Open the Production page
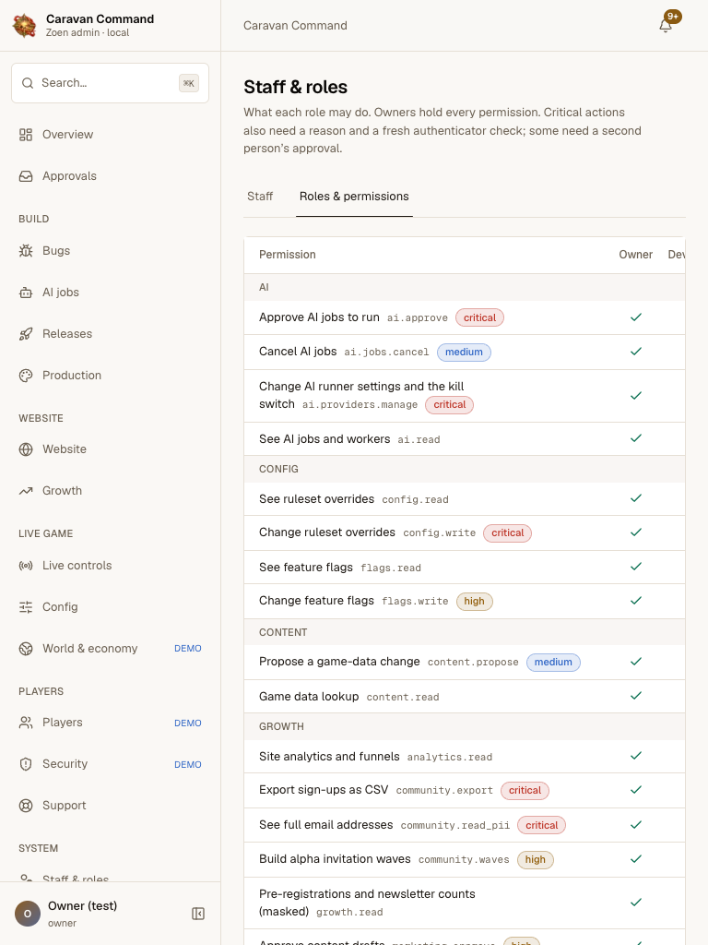Screen dimensions: 708x945 point(111,376)
